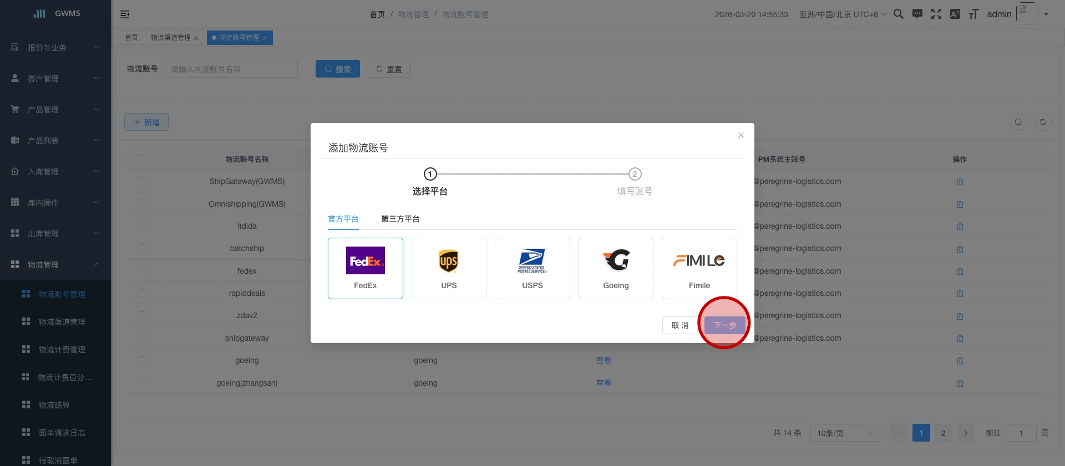Go to page 2 in pagination
The image size is (1065, 466).
(943, 433)
